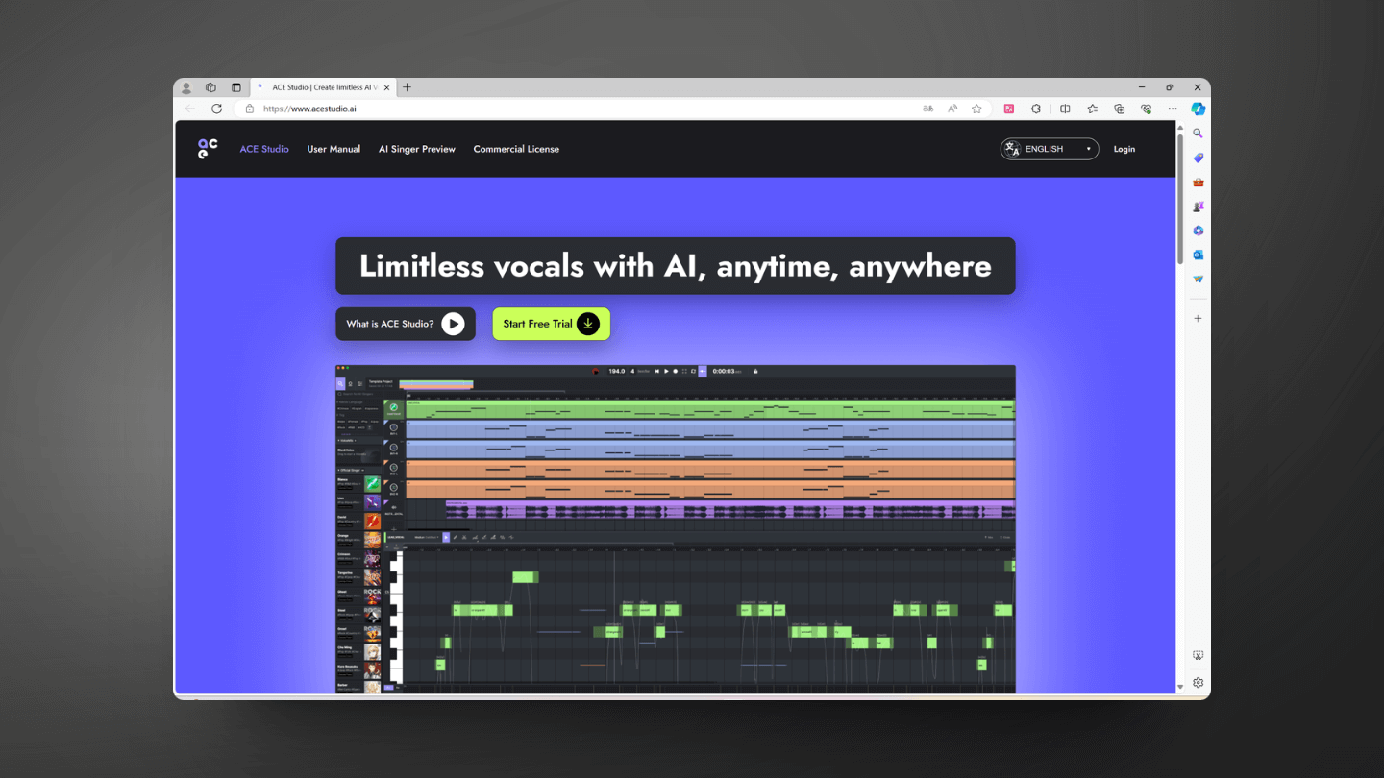Click the ACE logo in the site header
Image resolution: width=1384 pixels, height=778 pixels.
(x=208, y=149)
